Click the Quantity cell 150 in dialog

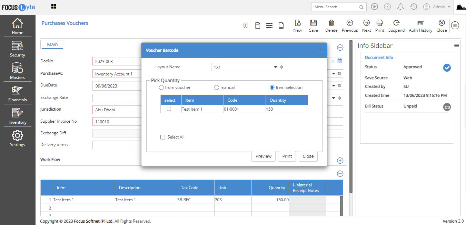pos(287,109)
